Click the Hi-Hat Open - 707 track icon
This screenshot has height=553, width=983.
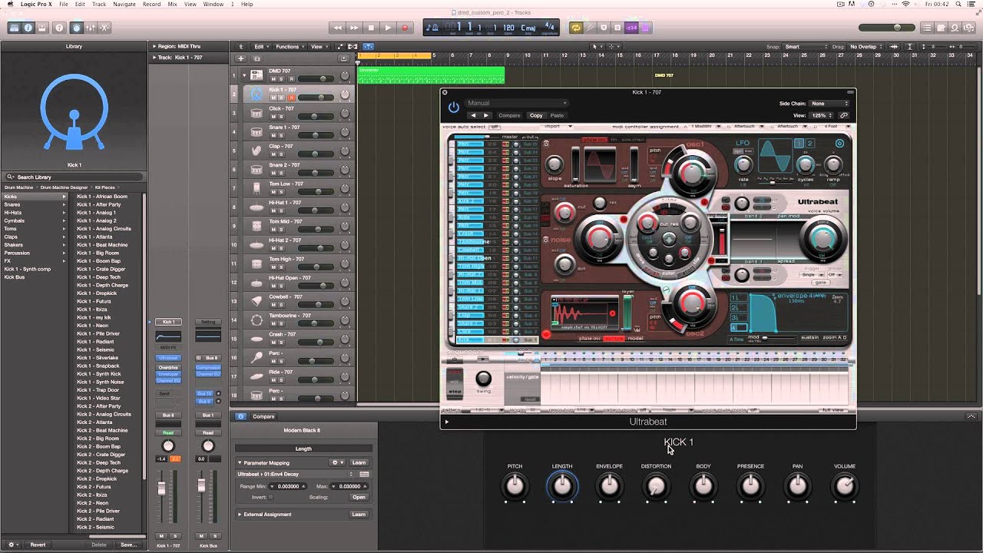257,282
